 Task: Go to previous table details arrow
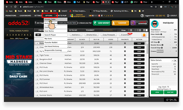pyautogui.click(x=172, y=61)
